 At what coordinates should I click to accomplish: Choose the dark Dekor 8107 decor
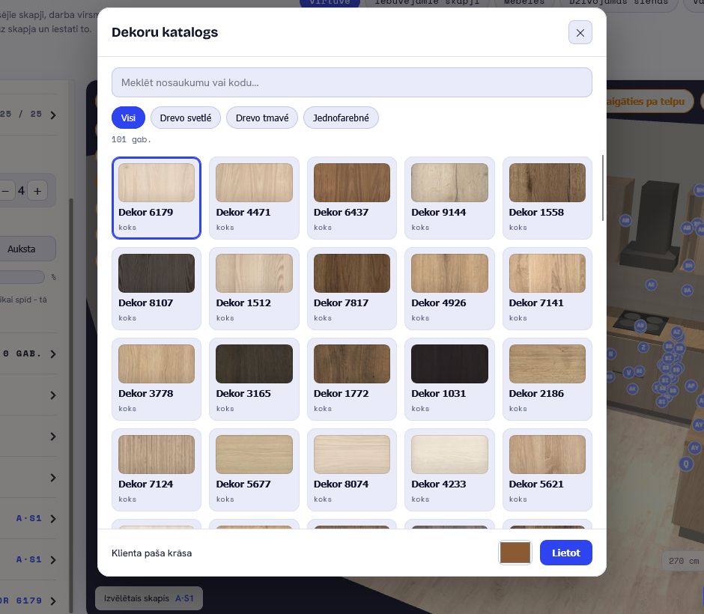point(157,288)
